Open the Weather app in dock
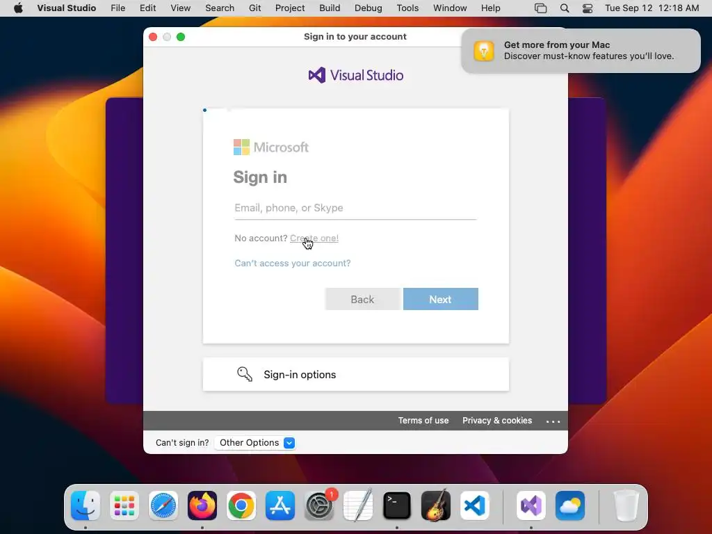This screenshot has height=534, width=712. [x=570, y=505]
